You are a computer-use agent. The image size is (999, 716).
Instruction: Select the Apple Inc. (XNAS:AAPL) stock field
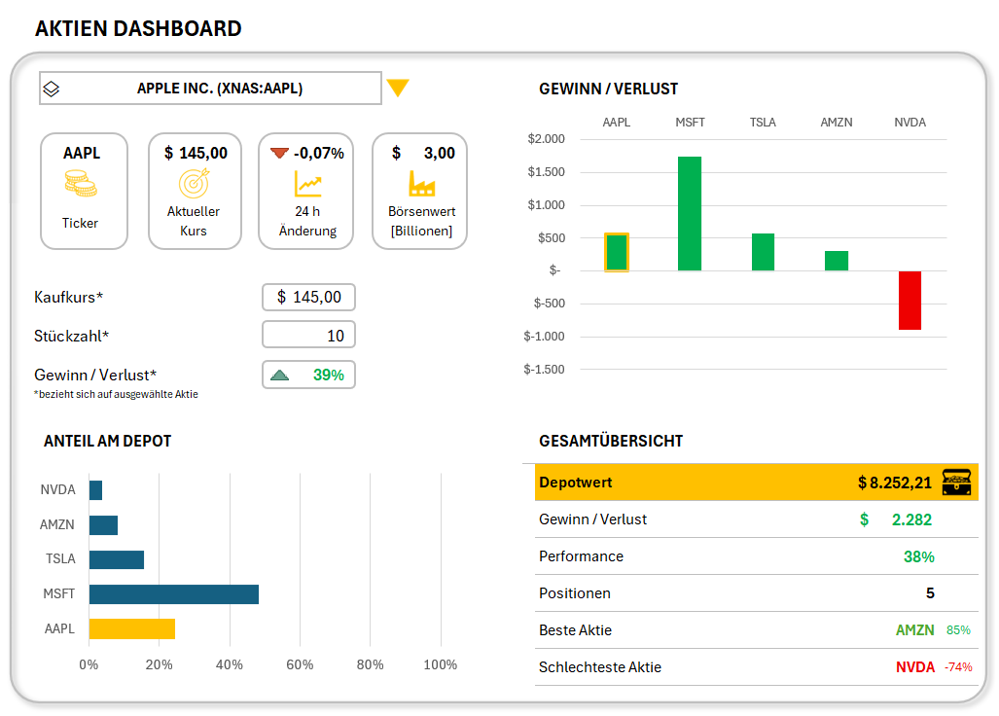point(210,88)
